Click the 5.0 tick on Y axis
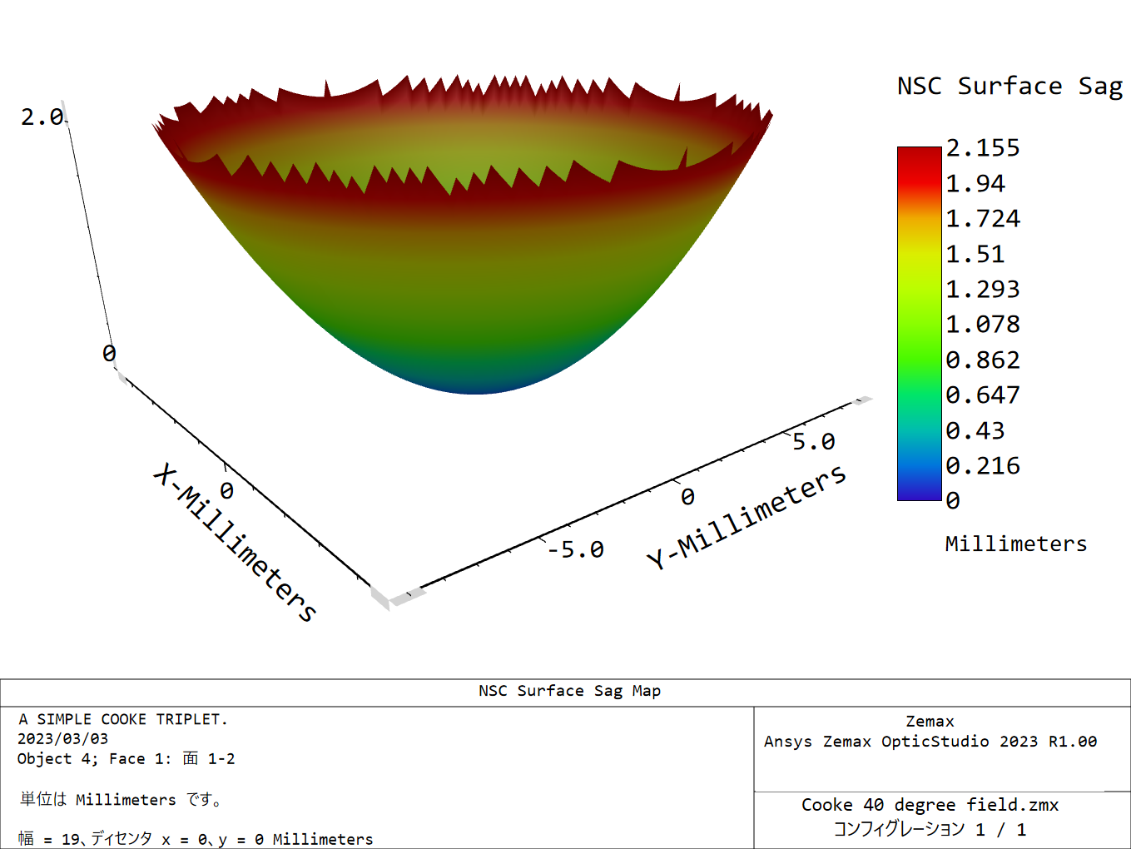 point(813,442)
